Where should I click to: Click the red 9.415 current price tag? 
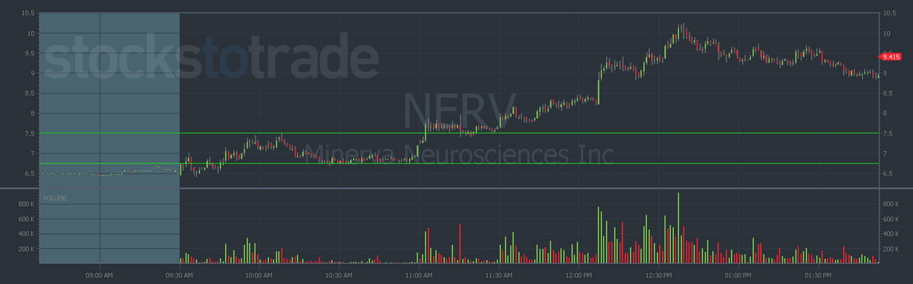pyautogui.click(x=889, y=56)
